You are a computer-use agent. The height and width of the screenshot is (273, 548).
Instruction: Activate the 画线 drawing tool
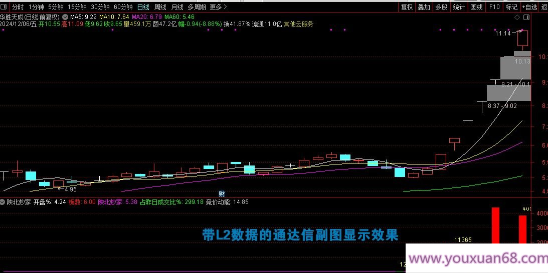476,7
